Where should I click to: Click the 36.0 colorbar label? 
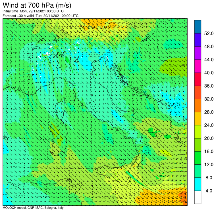click(209, 86)
